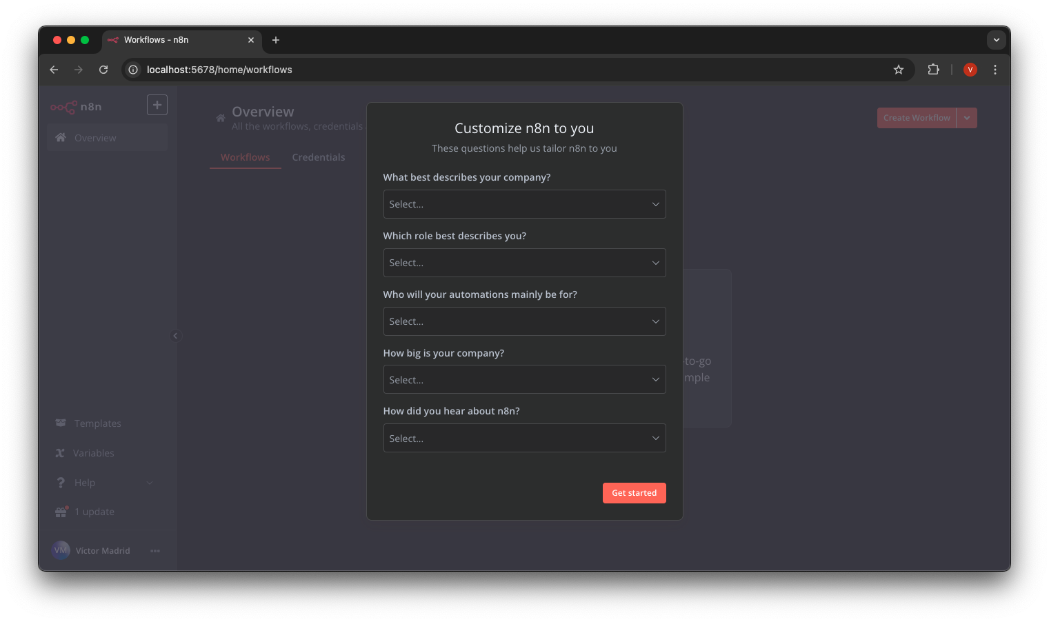The height and width of the screenshot is (622, 1049).
Task: Close the Workflows - n8n tab
Action: tap(251, 40)
